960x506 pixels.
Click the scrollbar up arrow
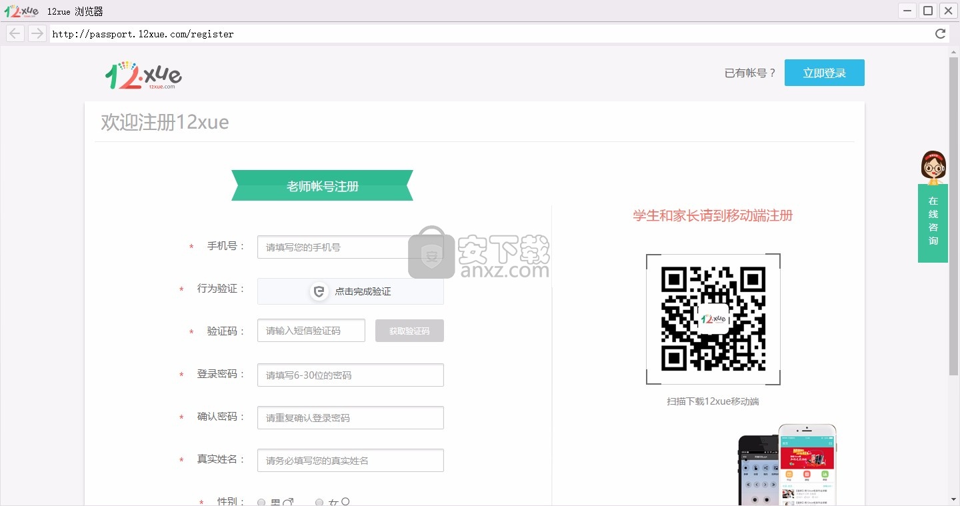[953, 51]
